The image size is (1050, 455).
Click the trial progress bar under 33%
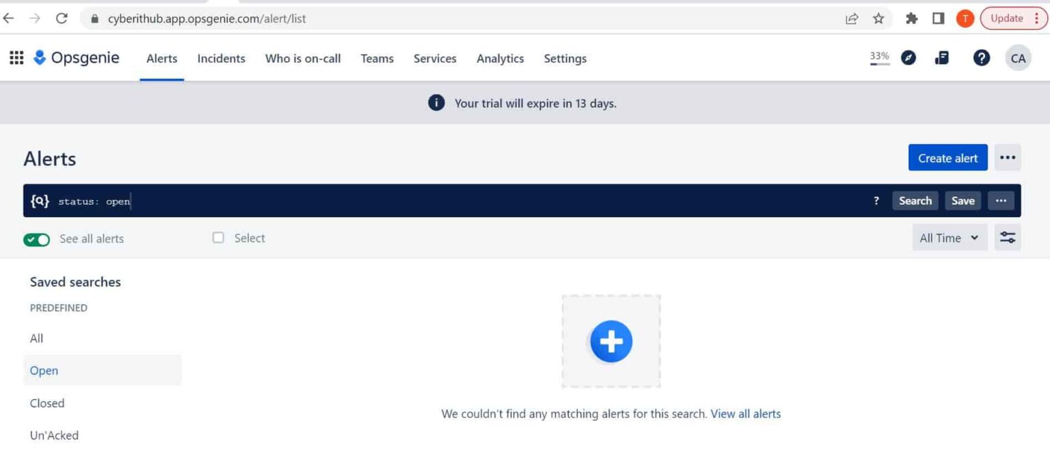coord(879,64)
